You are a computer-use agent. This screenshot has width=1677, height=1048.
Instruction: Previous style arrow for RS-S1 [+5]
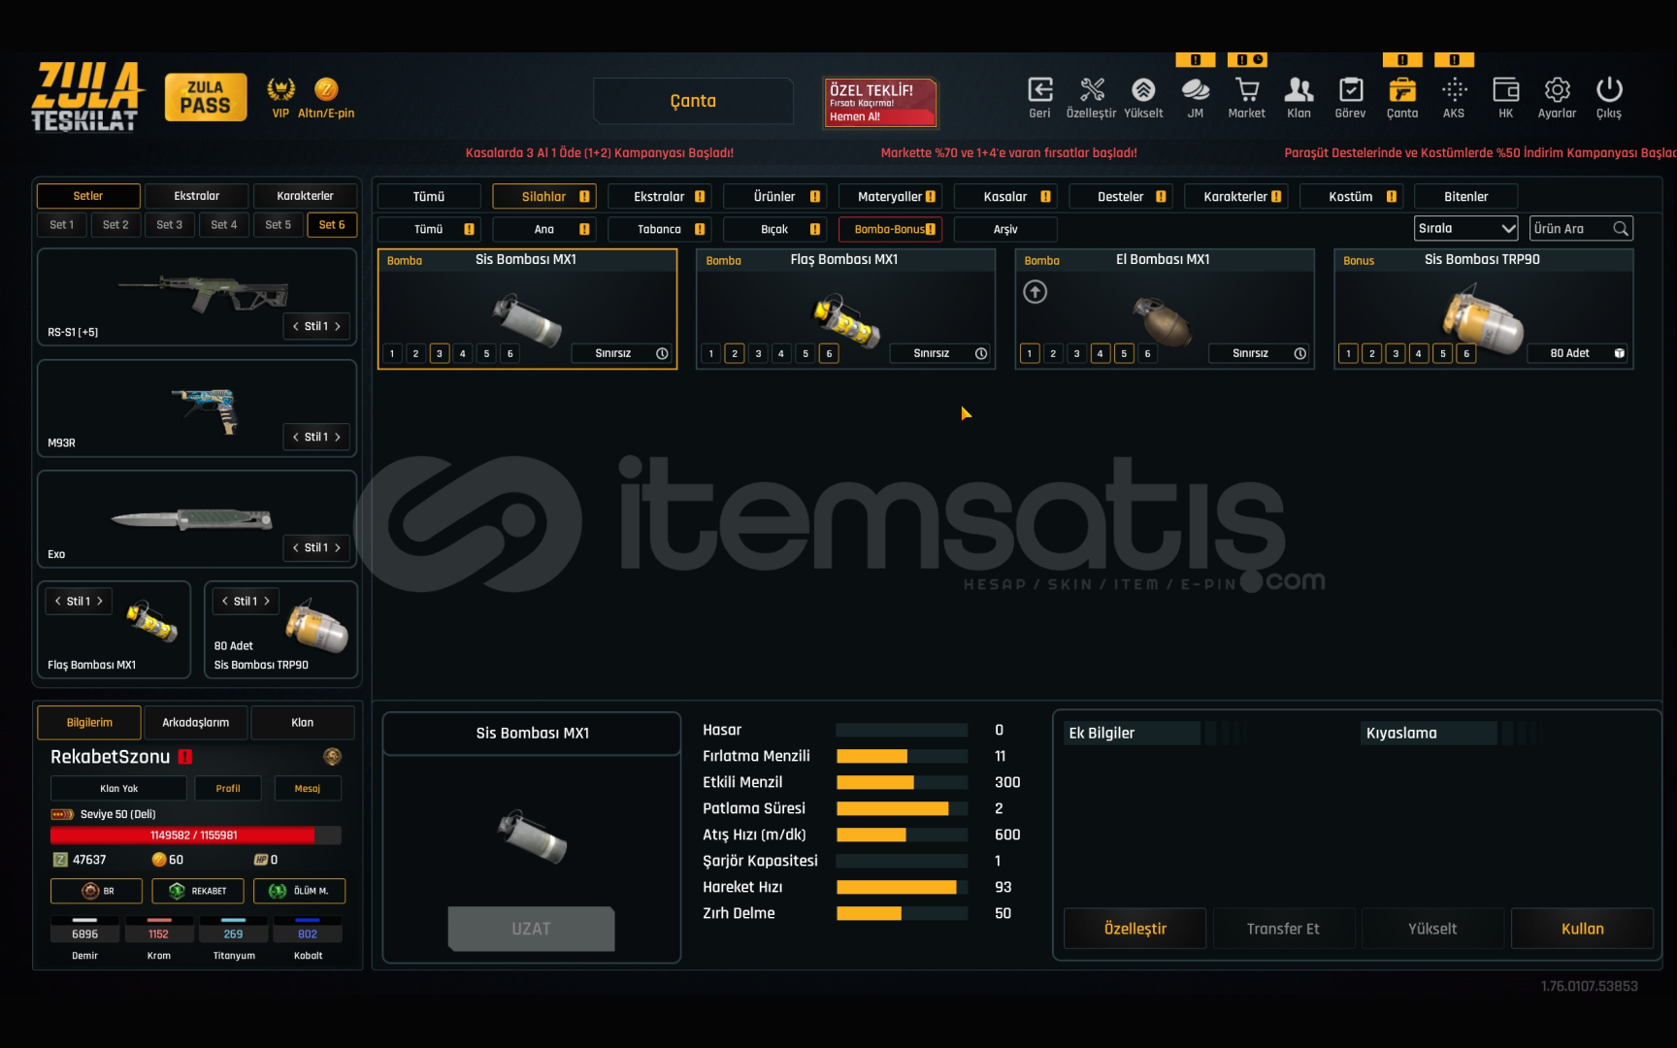coord(295,326)
